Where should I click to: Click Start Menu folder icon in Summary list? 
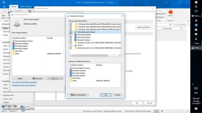tap(71, 78)
